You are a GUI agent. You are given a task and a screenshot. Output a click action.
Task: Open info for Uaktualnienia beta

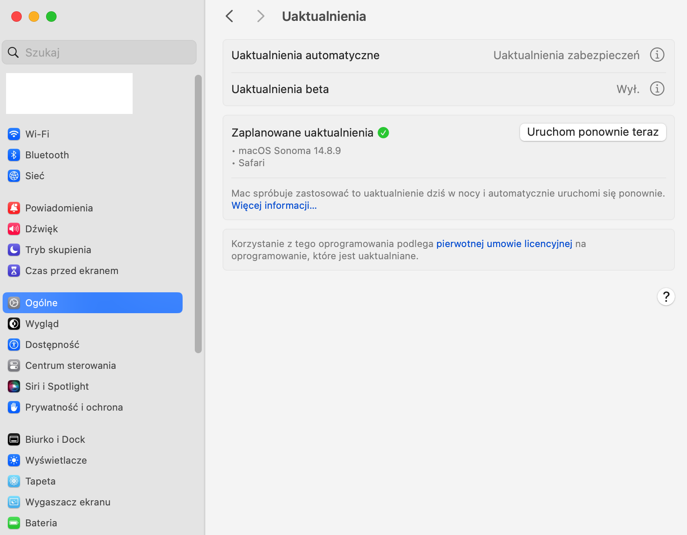657,89
